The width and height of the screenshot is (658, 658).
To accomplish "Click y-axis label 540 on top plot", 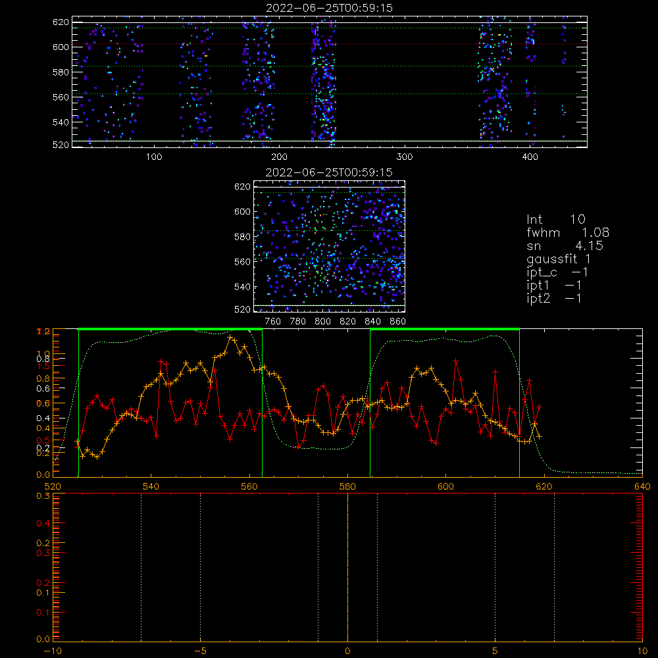I will pos(61,122).
